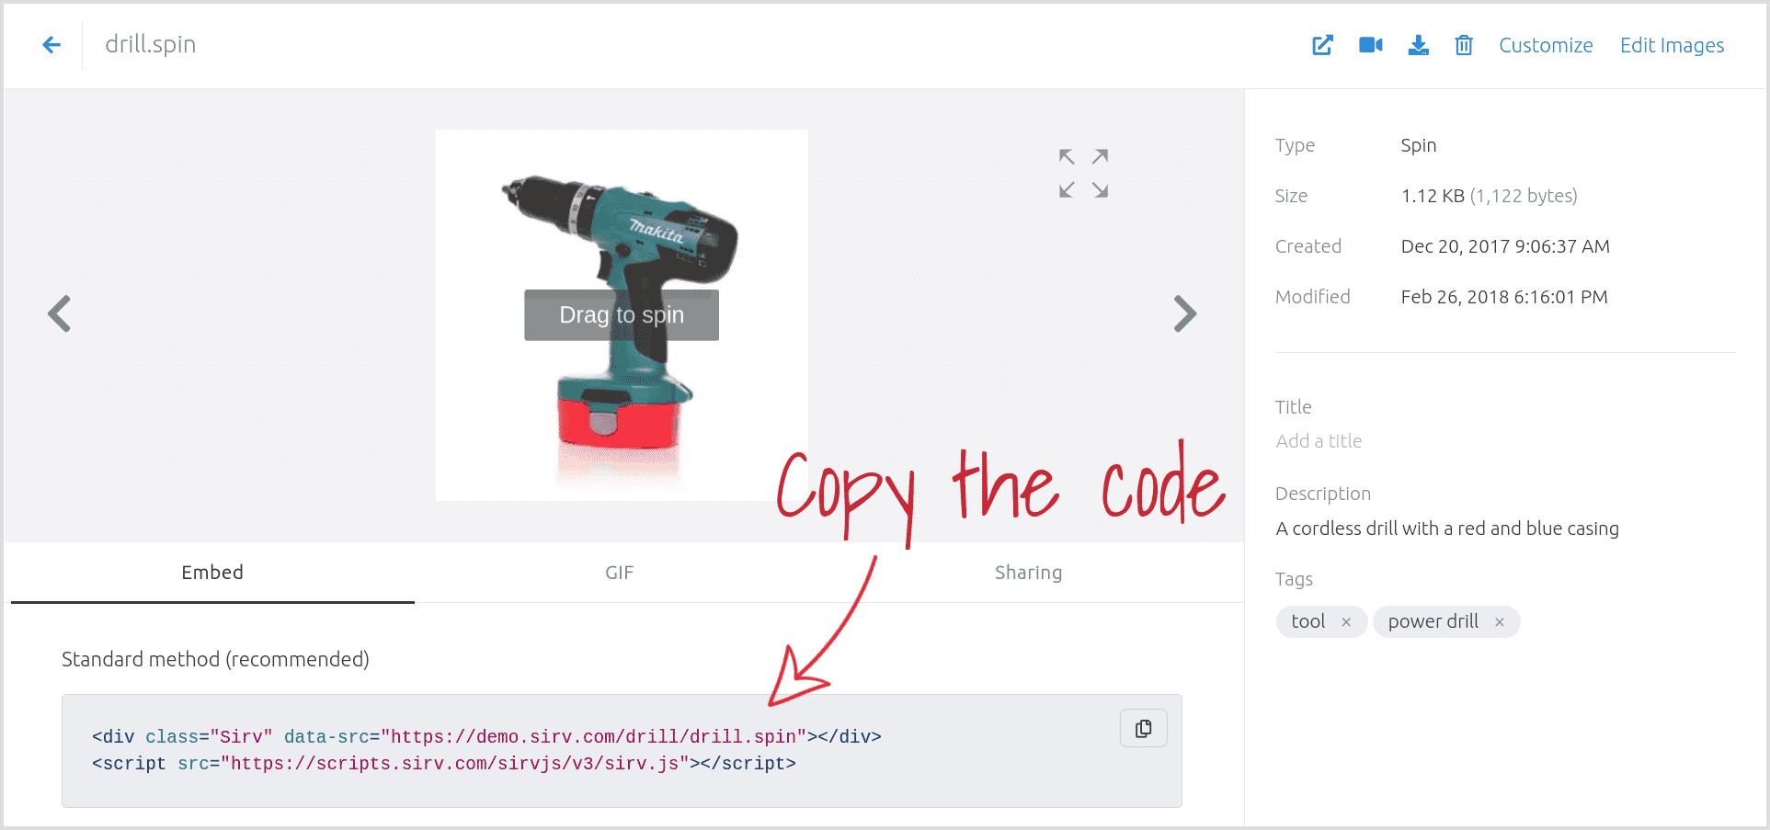Open the Customize link
Image resolution: width=1770 pixels, height=830 pixels.
pyautogui.click(x=1546, y=45)
